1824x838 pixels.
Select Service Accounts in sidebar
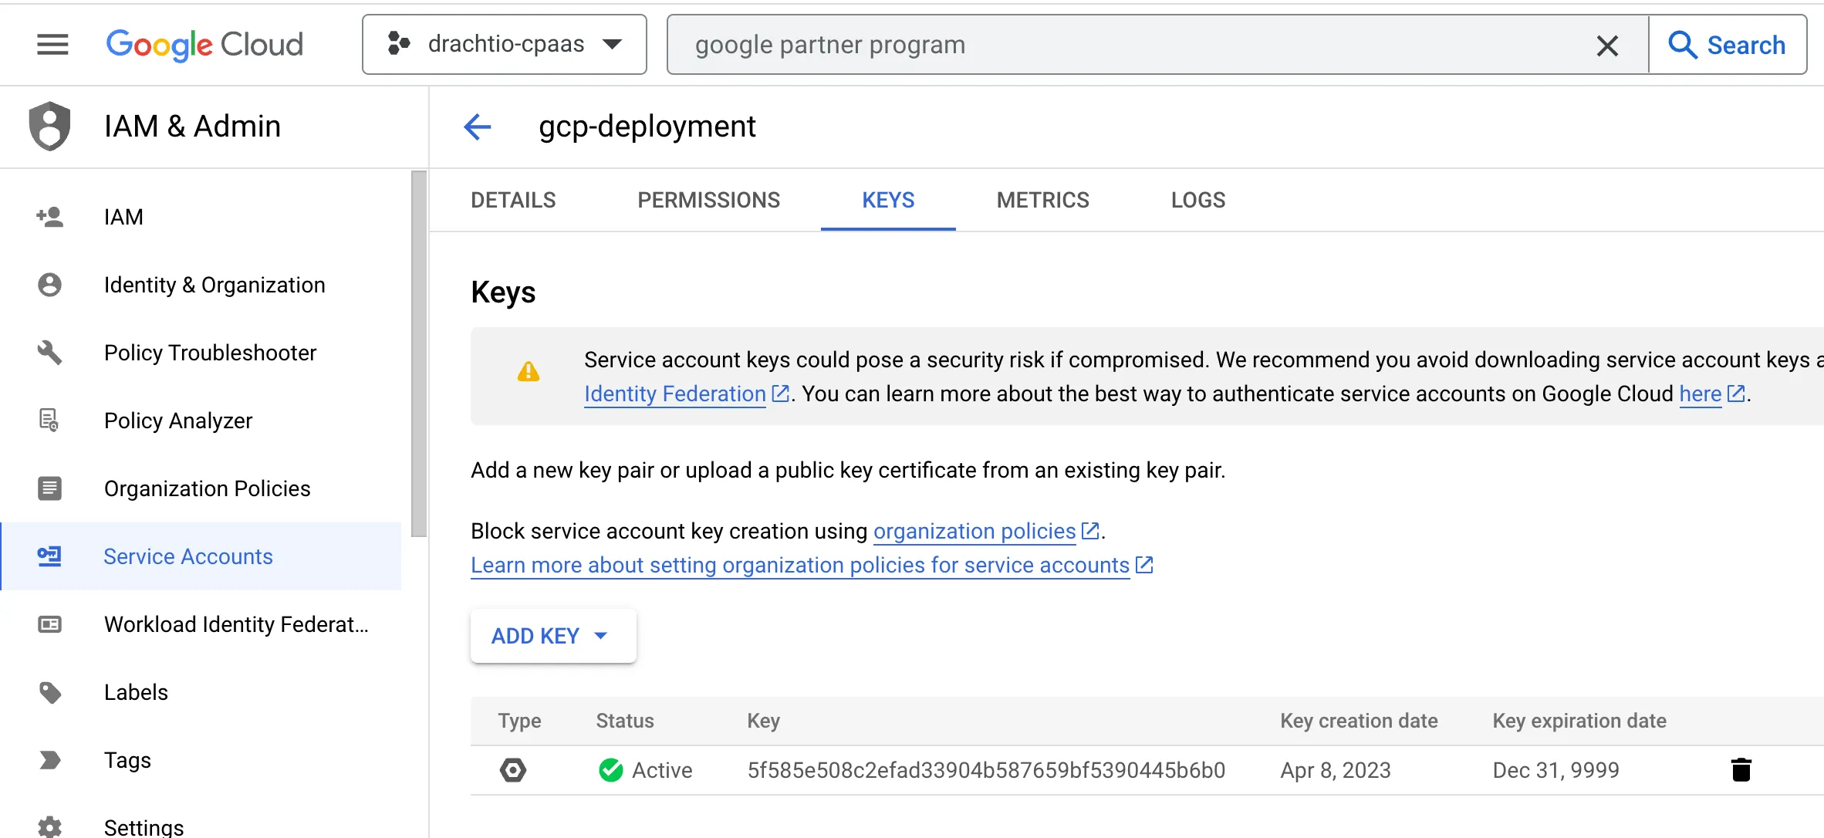(201, 556)
